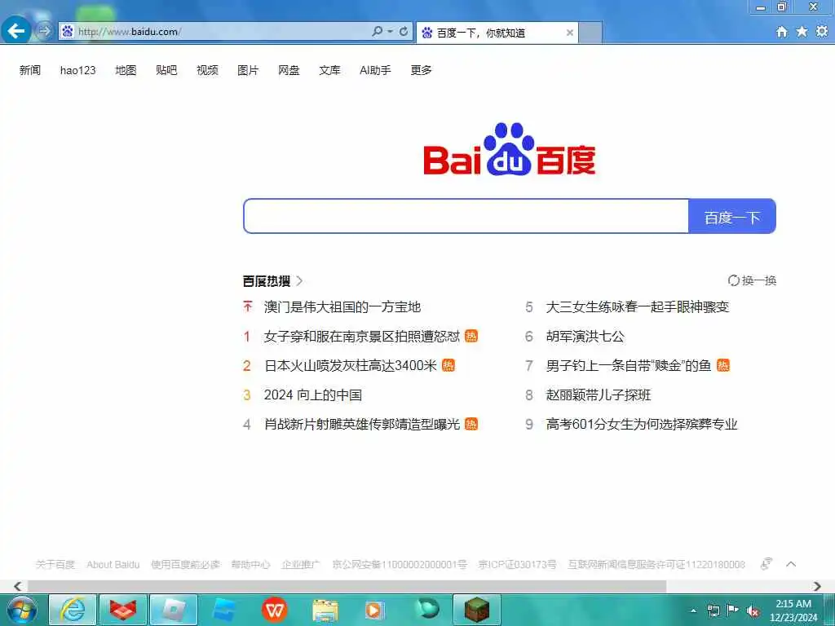
Task: Click the horizontal scrollbar left arrow
Action: pyautogui.click(x=18, y=586)
